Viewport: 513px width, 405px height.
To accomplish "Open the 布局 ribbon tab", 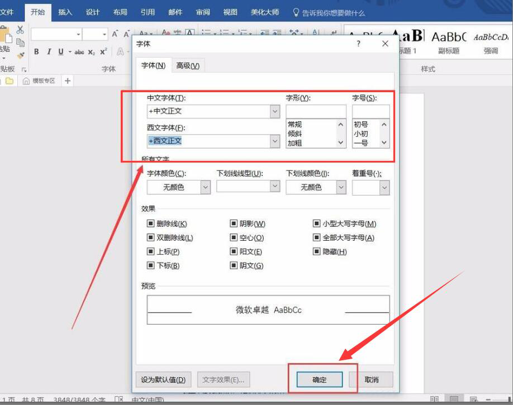I will click(x=120, y=12).
